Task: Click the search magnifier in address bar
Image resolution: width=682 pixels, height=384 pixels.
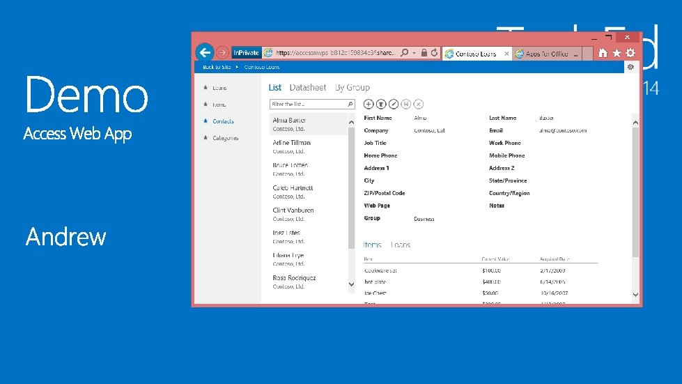Action: [x=405, y=53]
